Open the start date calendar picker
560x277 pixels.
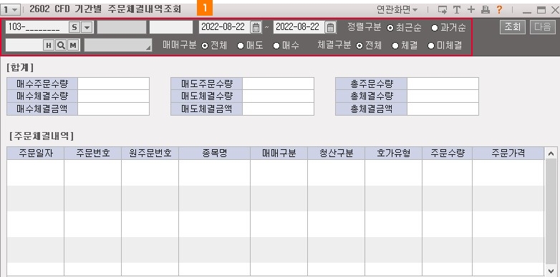256,27
